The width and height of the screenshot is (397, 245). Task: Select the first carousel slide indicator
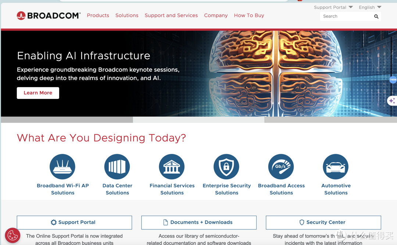(x=67, y=120)
